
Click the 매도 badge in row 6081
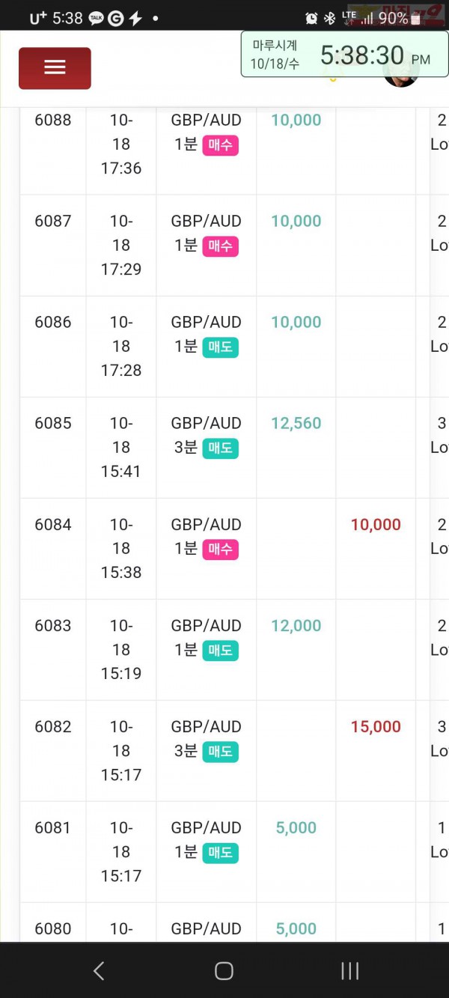pyautogui.click(x=220, y=853)
